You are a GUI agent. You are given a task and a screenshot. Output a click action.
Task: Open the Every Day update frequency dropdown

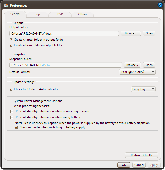(143, 89)
